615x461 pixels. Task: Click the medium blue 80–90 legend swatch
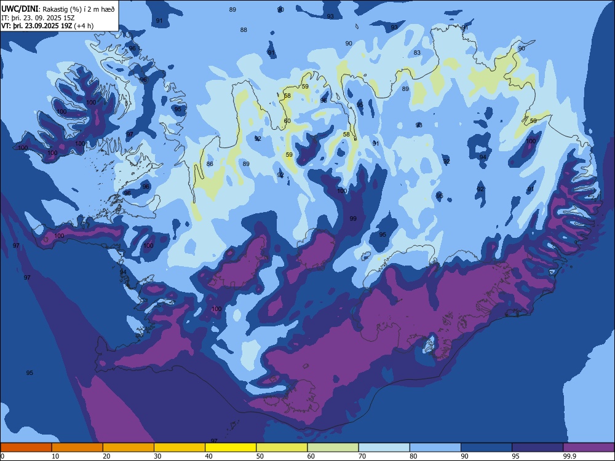click(x=435, y=447)
